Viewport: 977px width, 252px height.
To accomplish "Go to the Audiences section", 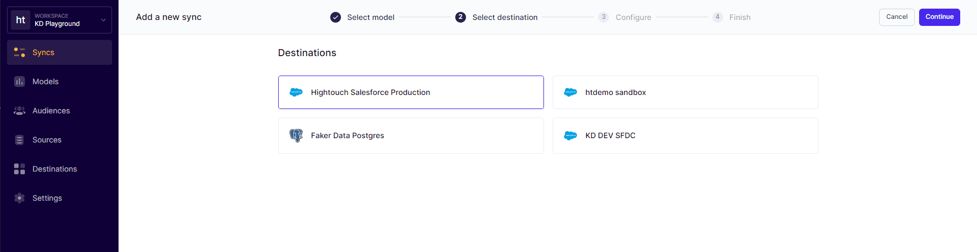I will tap(51, 111).
